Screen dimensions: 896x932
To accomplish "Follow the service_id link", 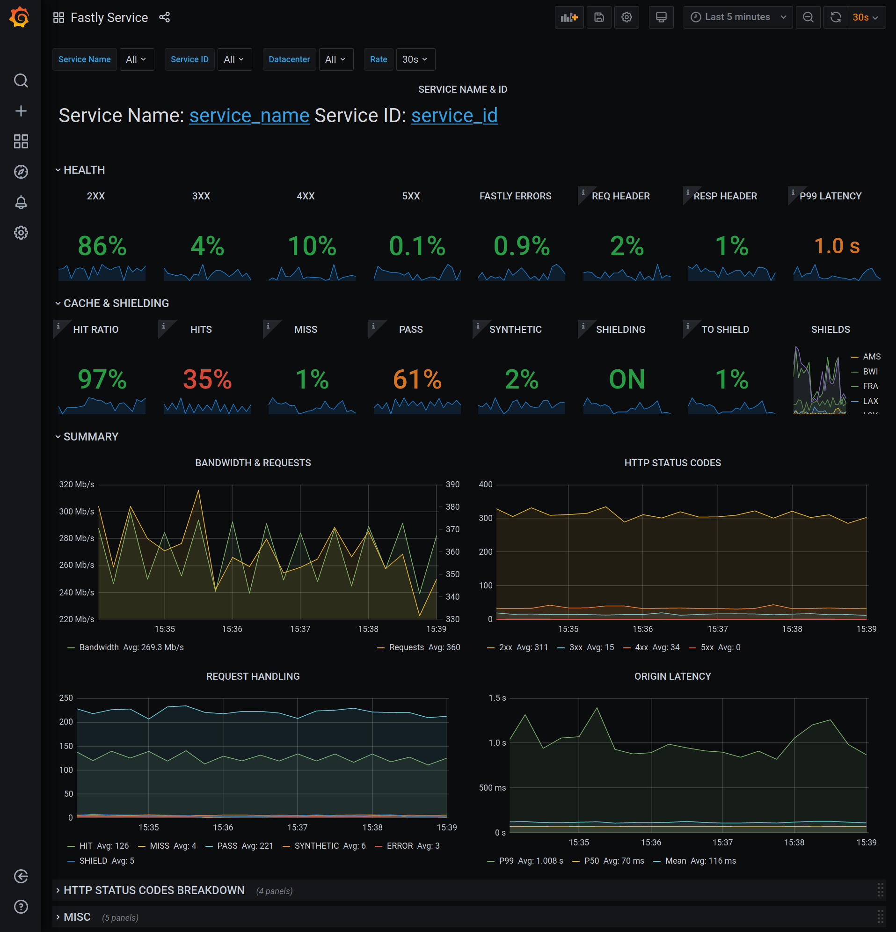I will click(454, 116).
